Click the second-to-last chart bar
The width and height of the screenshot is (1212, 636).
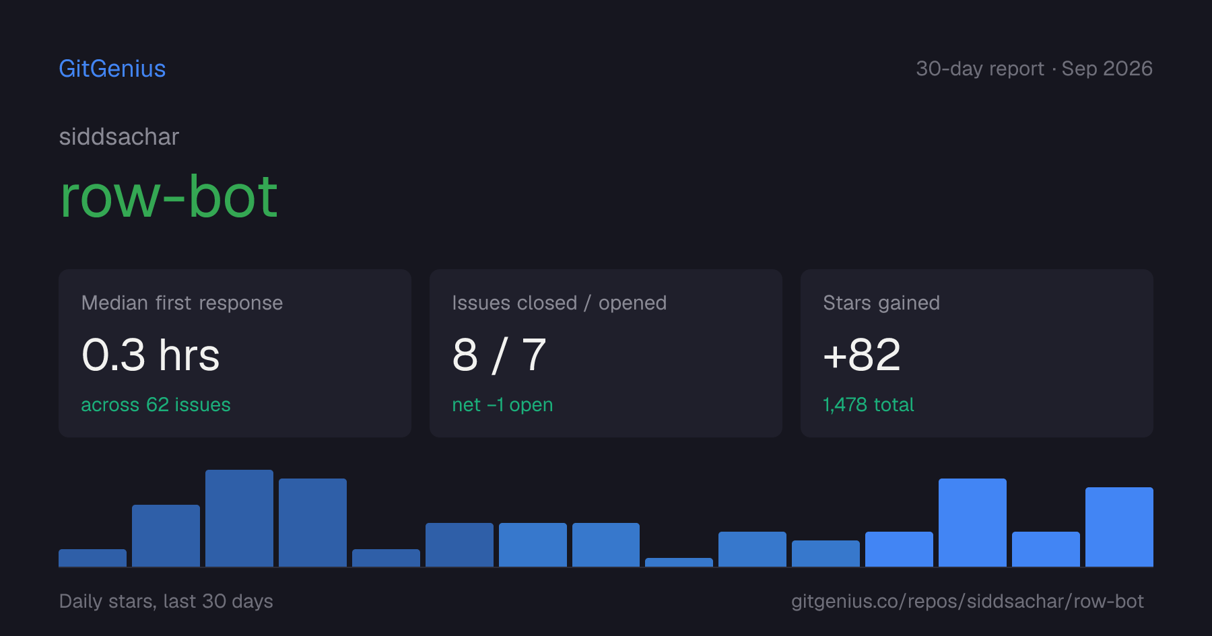tap(1046, 549)
